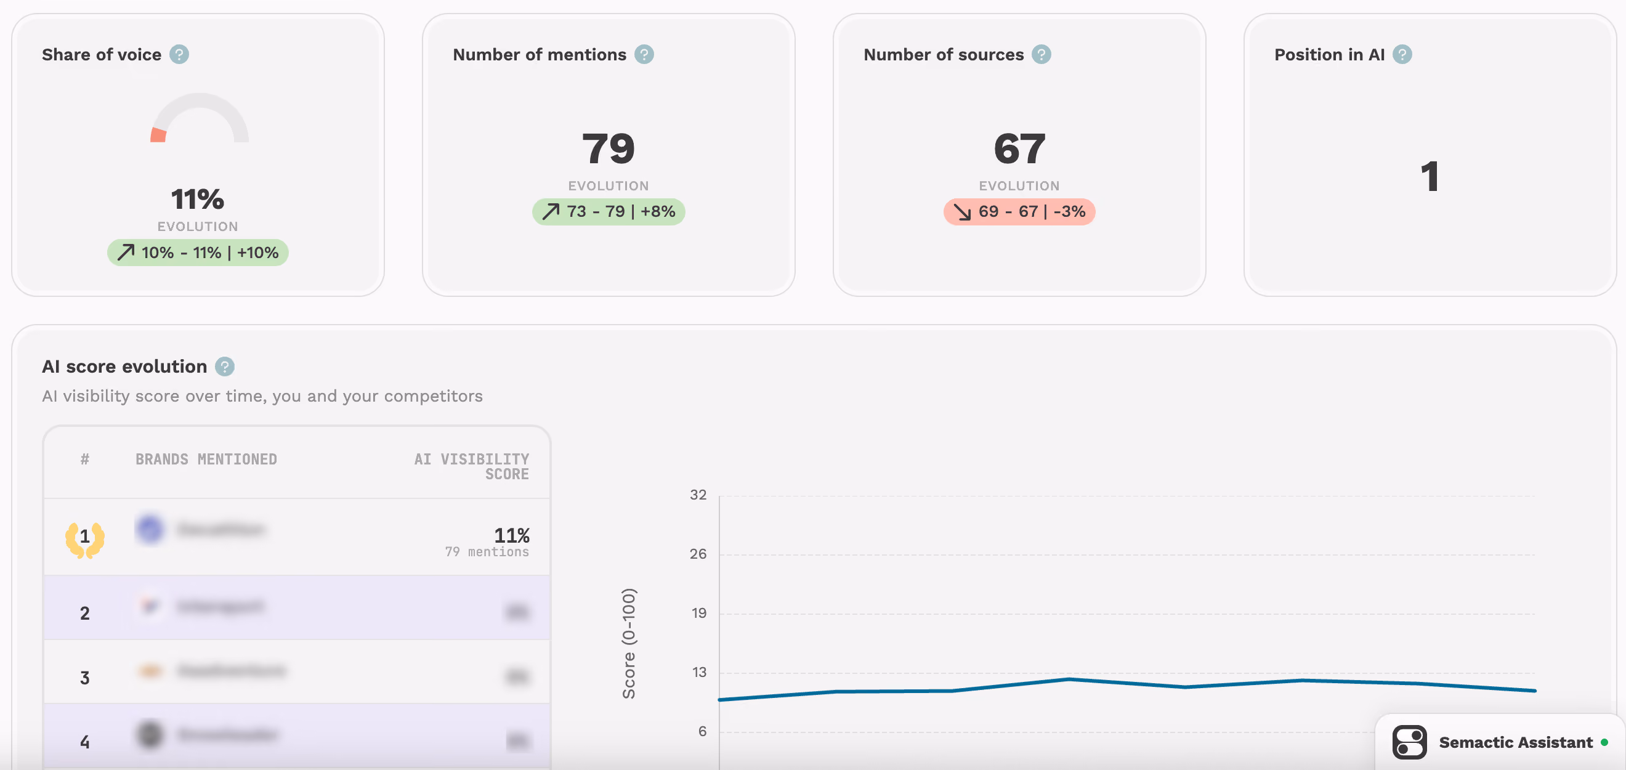This screenshot has height=770, width=1626.
Task: Click the 73 - 79 | +8% evolution badge
Action: (609, 211)
